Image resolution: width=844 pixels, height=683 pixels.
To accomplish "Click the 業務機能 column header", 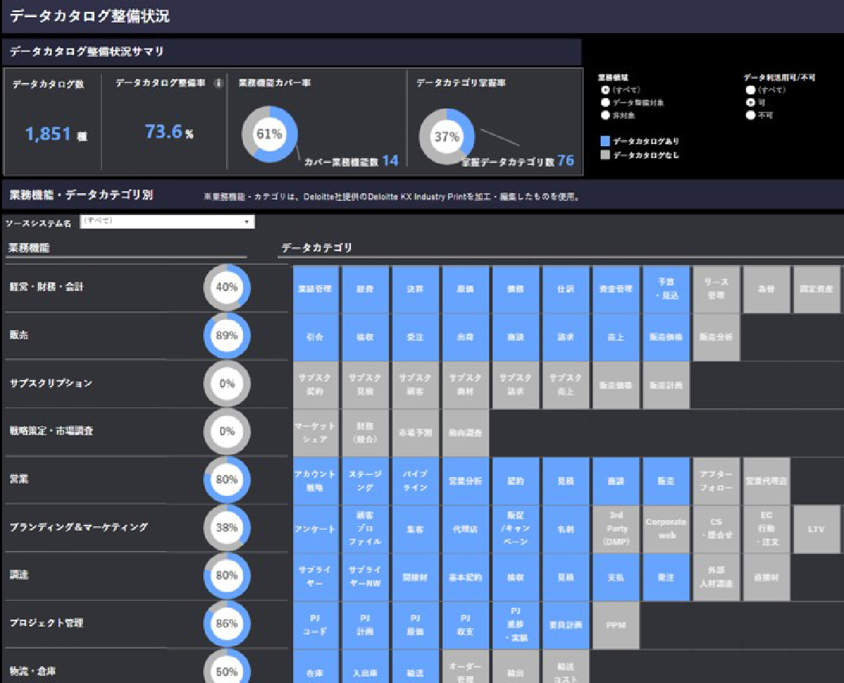I will point(29,248).
